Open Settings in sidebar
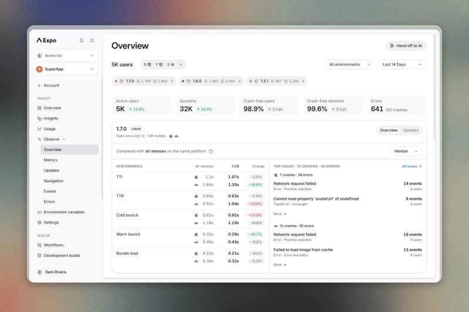 pos(48,222)
